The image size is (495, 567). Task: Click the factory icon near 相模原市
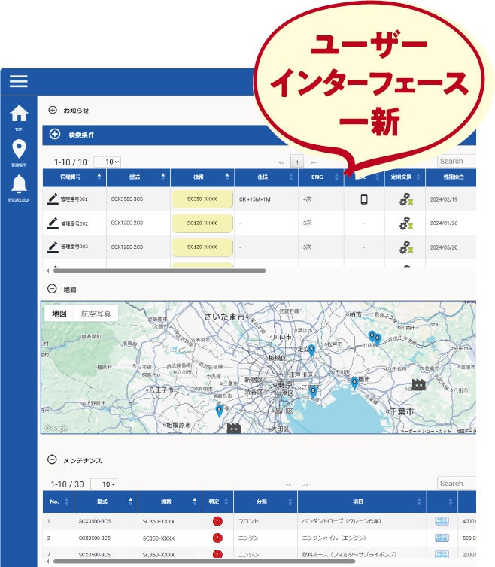click(x=234, y=428)
